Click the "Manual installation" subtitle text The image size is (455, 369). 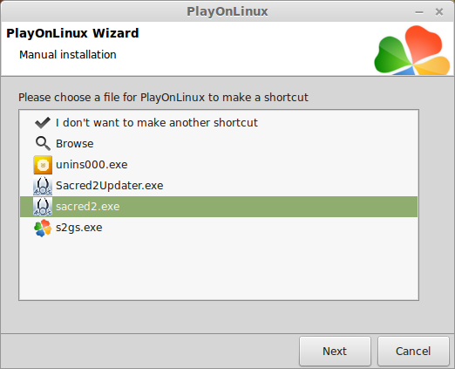tap(68, 55)
